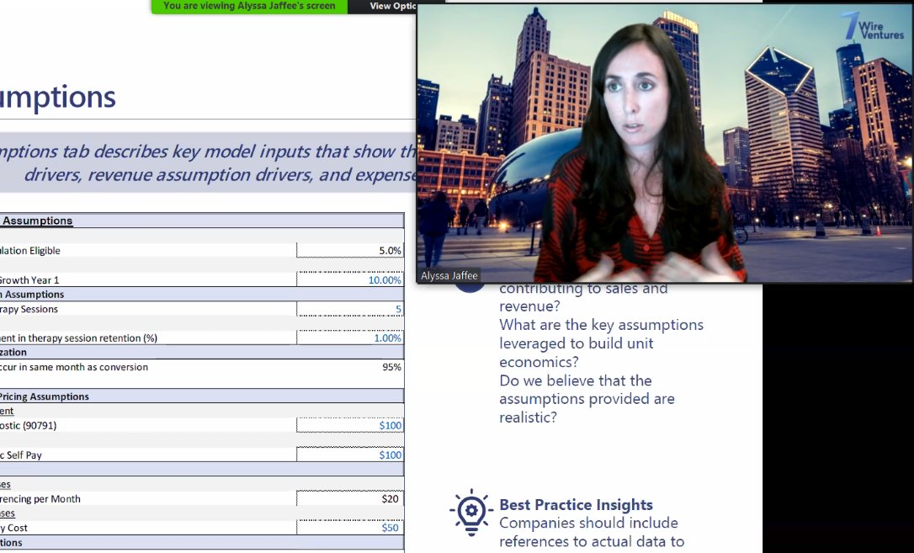Select the conferencing per Month $20 cell
This screenshot has height=553, width=914.
tap(350, 499)
